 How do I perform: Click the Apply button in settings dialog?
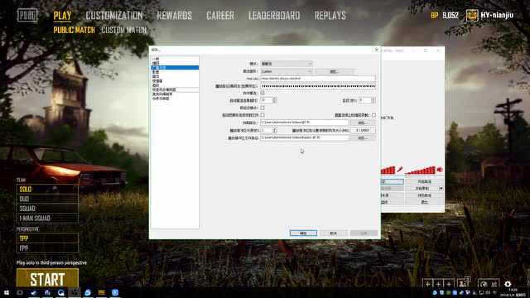click(364, 233)
